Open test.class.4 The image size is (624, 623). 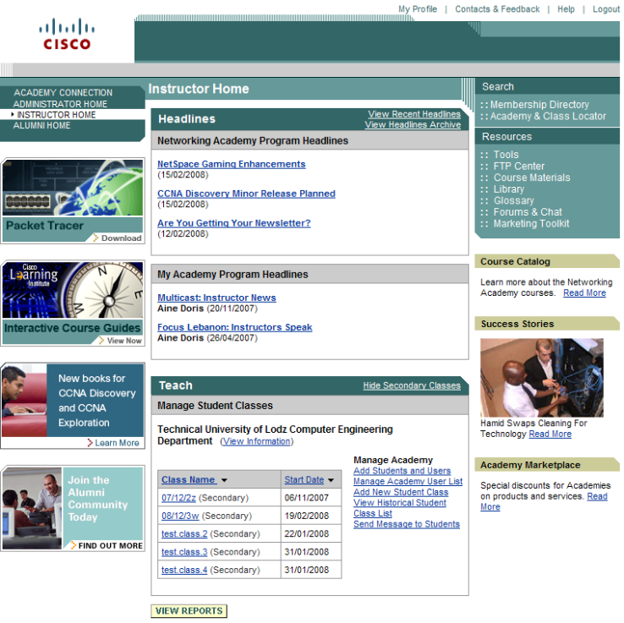[x=184, y=570]
